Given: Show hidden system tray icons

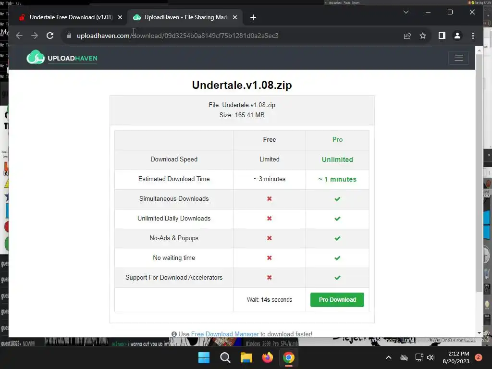Looking at the screenshot, I should (x=388, y=357).
